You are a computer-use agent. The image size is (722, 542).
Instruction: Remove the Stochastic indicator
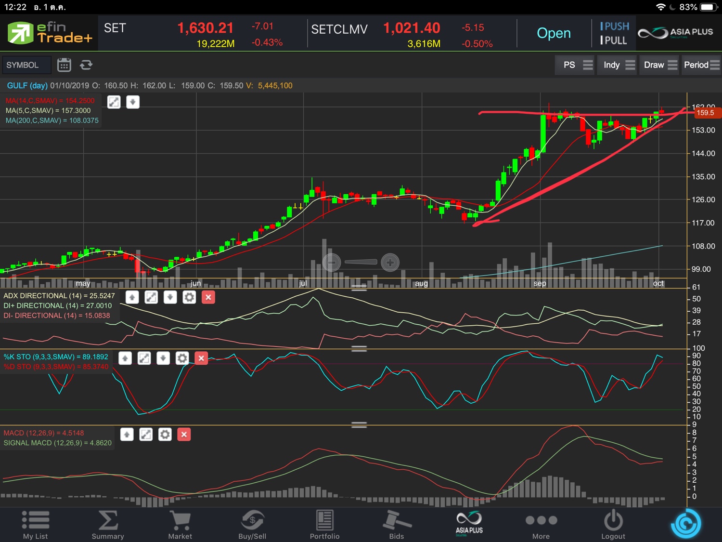[201, 358]
